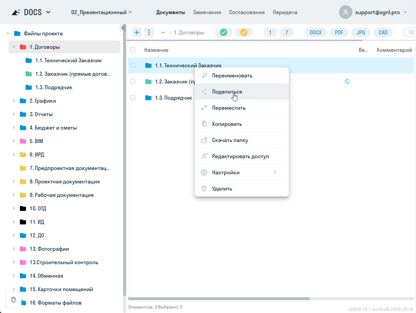Click the green checkmark status filter
This screenshot has height=313, width=416.
(x=224, y=32)
